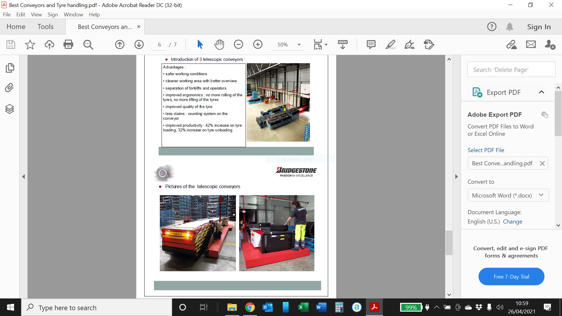Activate the Selection arrow tool
Screen dimensions: 562x316
200,44
